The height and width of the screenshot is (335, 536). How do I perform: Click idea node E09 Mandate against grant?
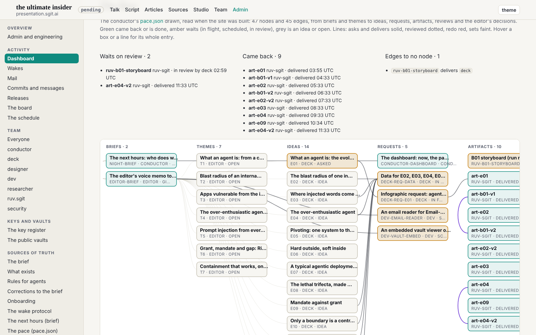(x=322, y=306)
